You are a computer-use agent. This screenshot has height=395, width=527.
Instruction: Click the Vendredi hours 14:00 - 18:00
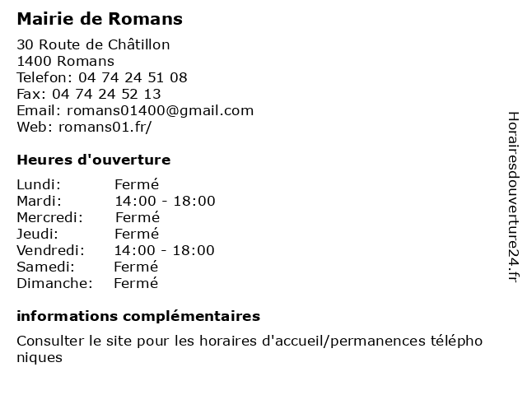[165, 250]
